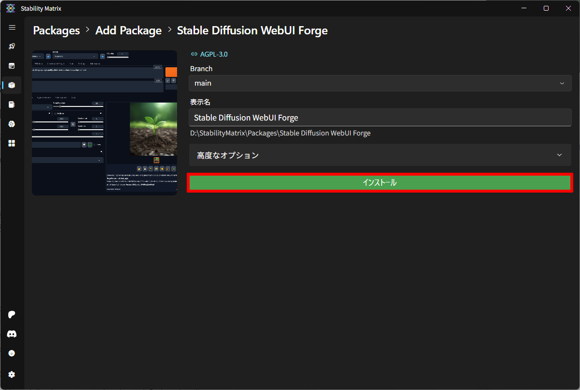
Task: Go back to Packages breadcrumb
Action: pyautogui.click(x=56, y=30)
